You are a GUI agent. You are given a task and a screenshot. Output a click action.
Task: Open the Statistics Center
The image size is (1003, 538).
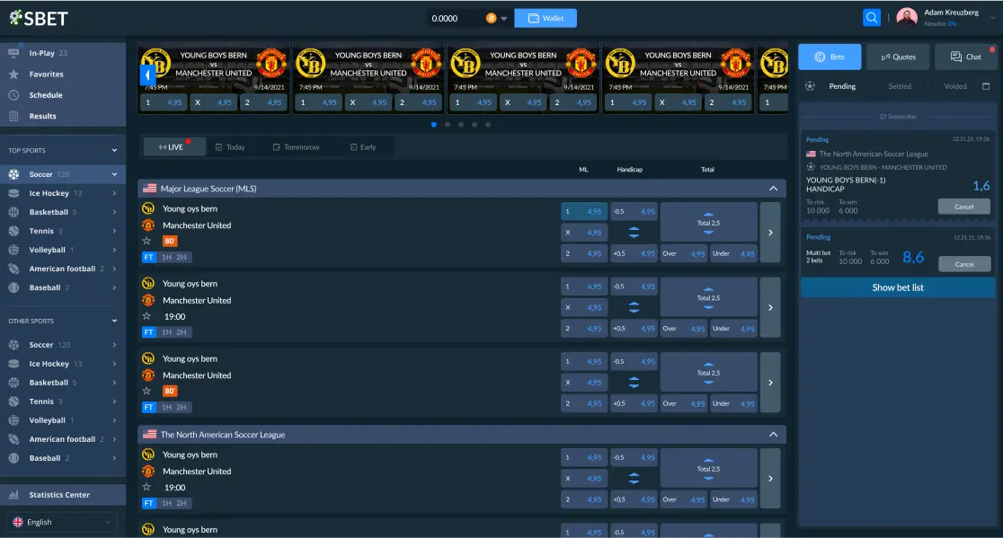coord(61,494)
